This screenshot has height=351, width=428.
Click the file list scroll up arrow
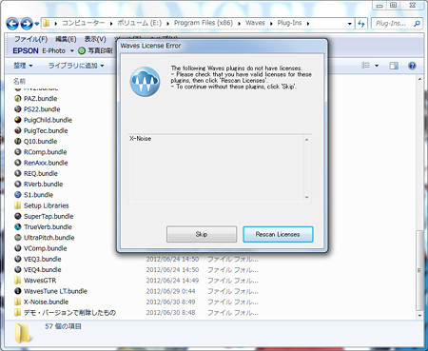pyautogui.click(x=419, y=79)
